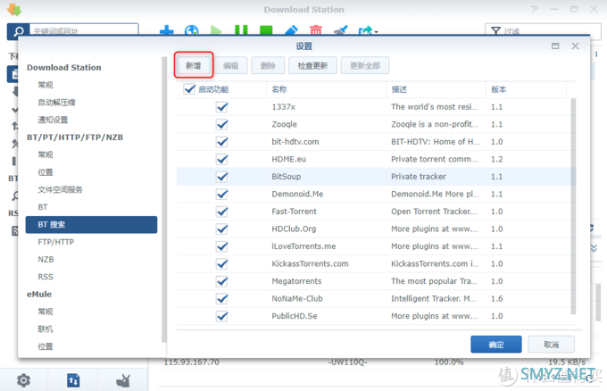Cancel the dialog with 取消 button

point(551,345)
